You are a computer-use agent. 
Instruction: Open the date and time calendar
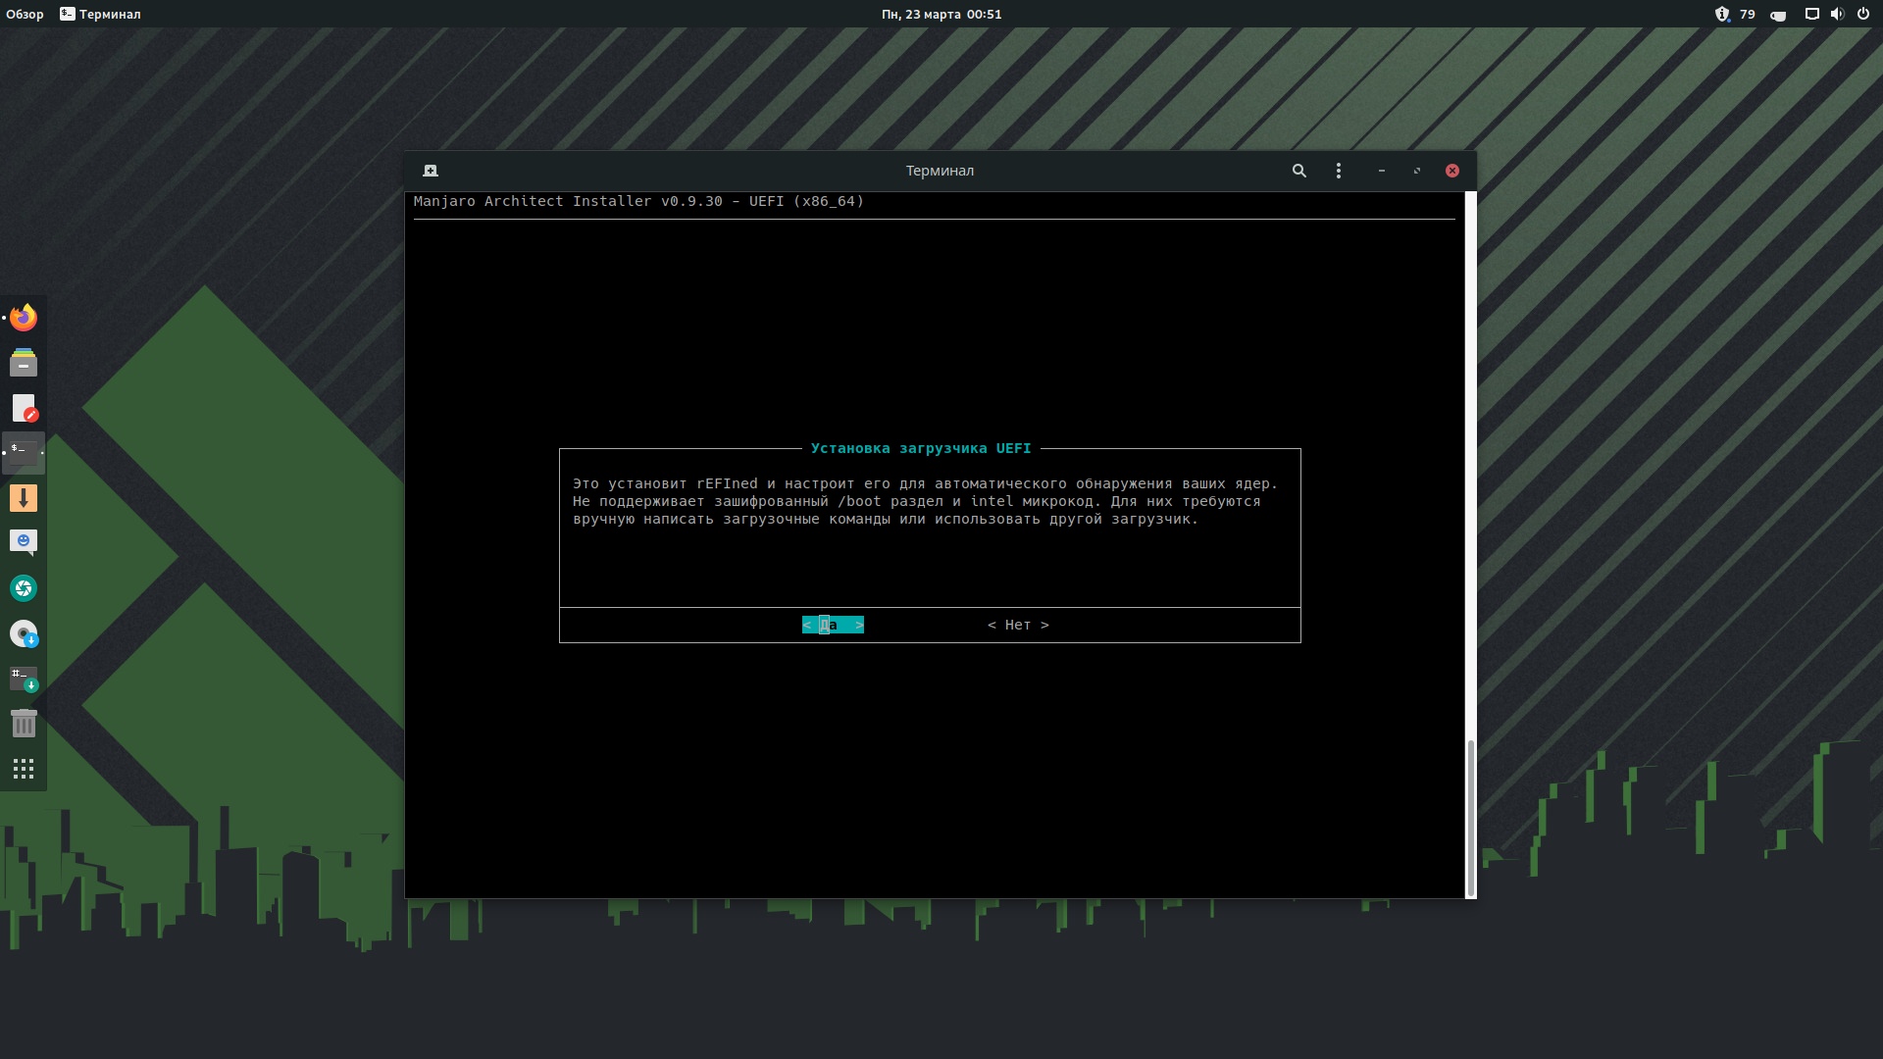(x=941, y=14)
